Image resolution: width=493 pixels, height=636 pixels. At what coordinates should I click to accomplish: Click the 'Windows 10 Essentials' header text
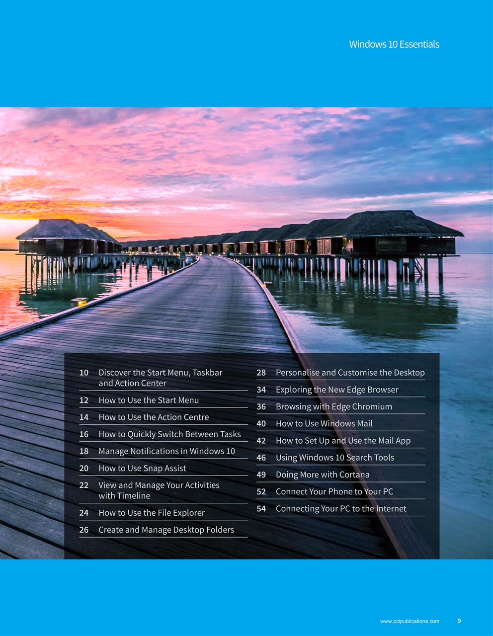tap(394, 44)
